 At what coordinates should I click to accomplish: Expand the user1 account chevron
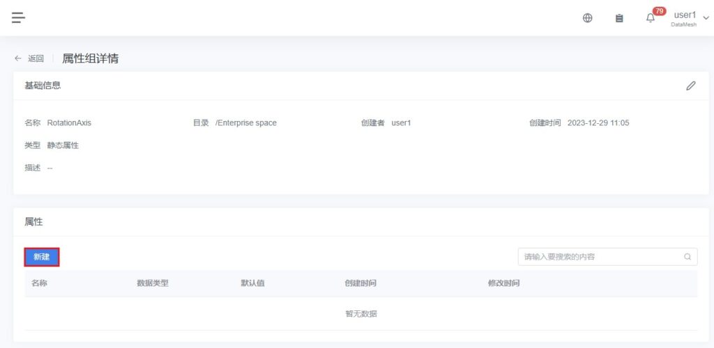(706, 18)
